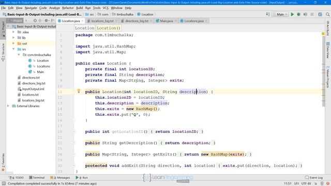
Task: Open the Run tool window button
Action: tap(82, 178)
